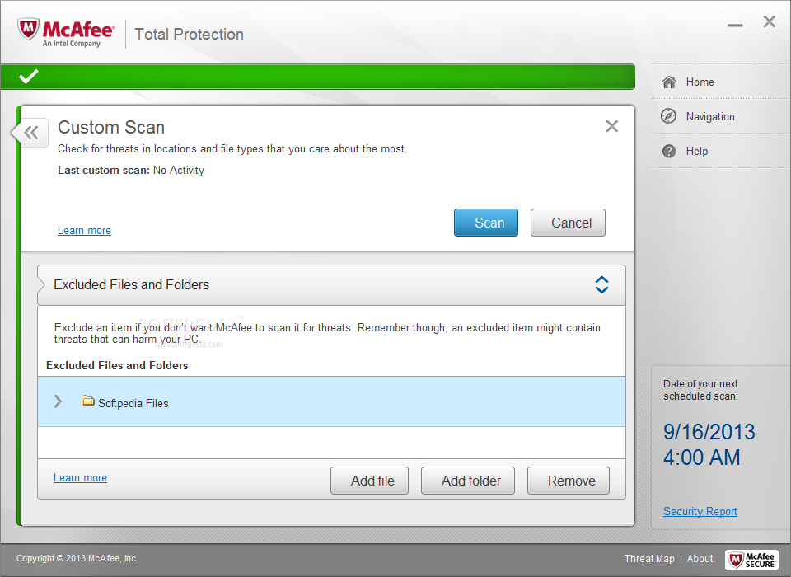Screen dimensions: 791x577
Task: Select the Softpedia Files folder icon
Action: [88, 401]
